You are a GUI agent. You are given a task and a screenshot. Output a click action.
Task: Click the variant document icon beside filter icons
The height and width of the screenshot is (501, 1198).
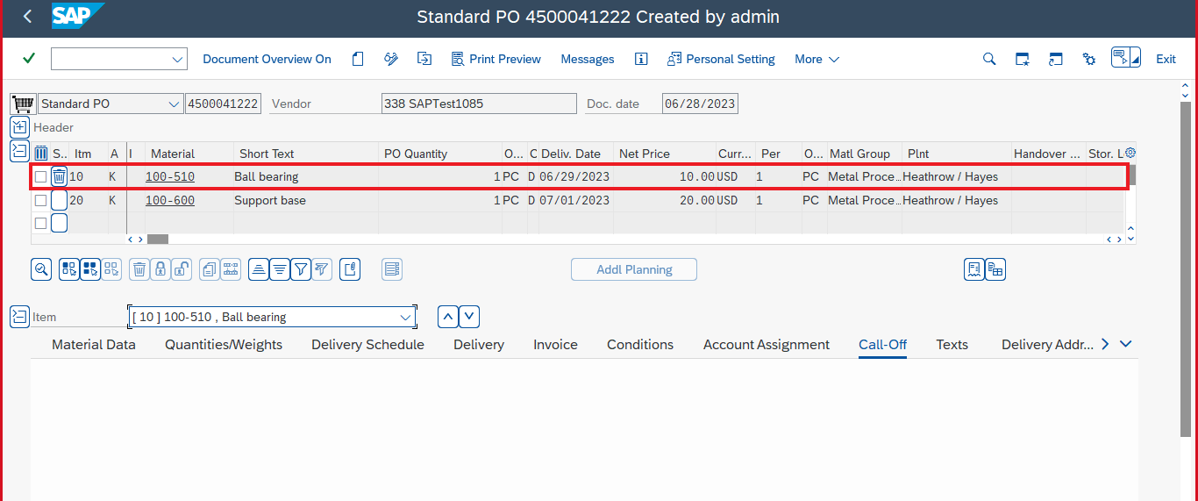point(350,269)
